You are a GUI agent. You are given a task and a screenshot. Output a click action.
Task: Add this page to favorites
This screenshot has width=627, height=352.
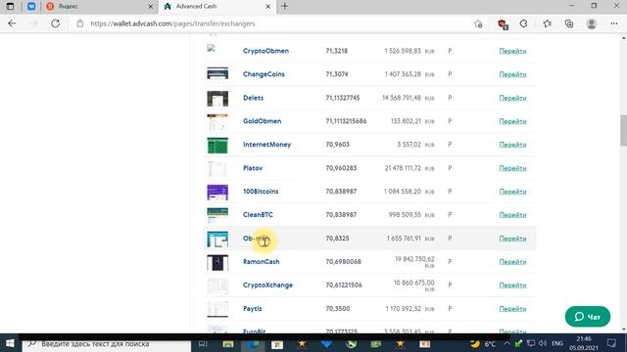pyautogui.click(x=478, y=23)
